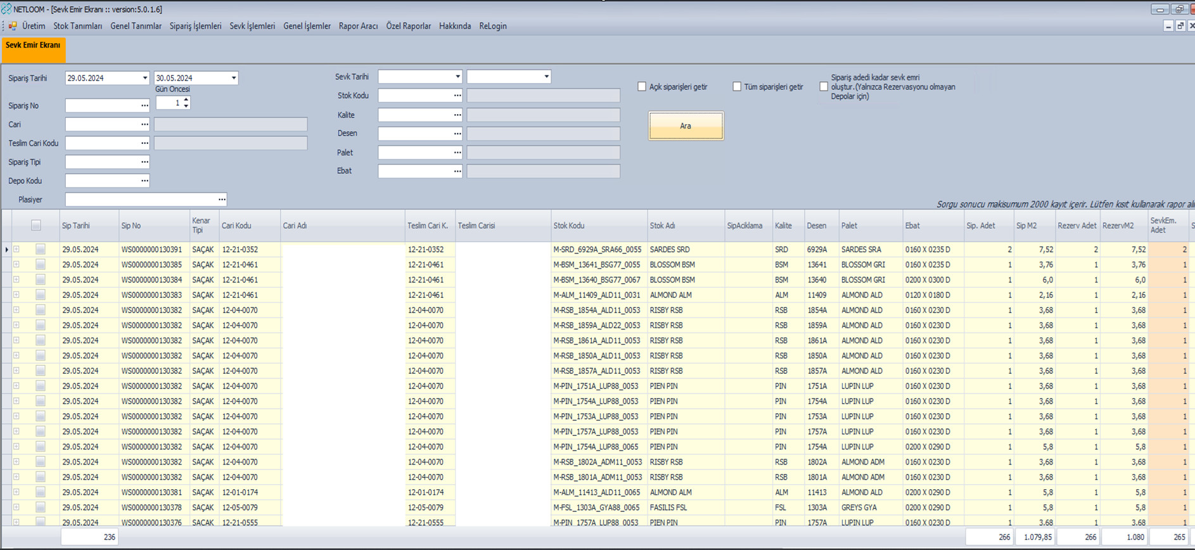Expand row WS0000000130383 details
Viewport: 1195px width, 550px height.
(16, 295)
